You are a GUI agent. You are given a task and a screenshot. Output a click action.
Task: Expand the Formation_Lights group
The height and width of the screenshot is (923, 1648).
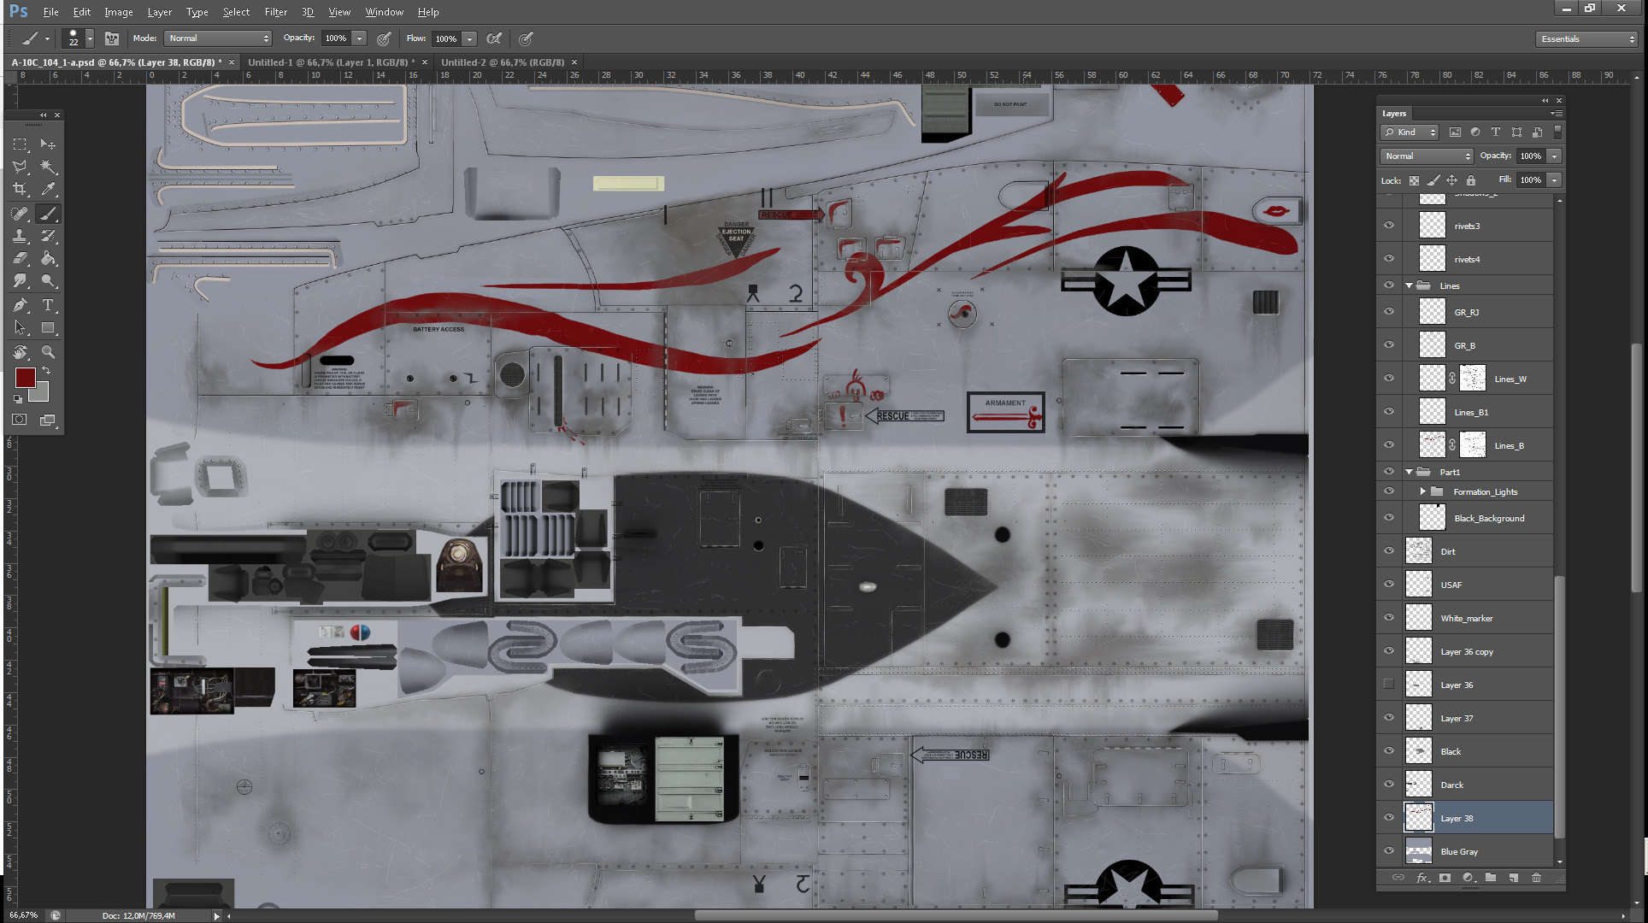[x=1422, y=491]
